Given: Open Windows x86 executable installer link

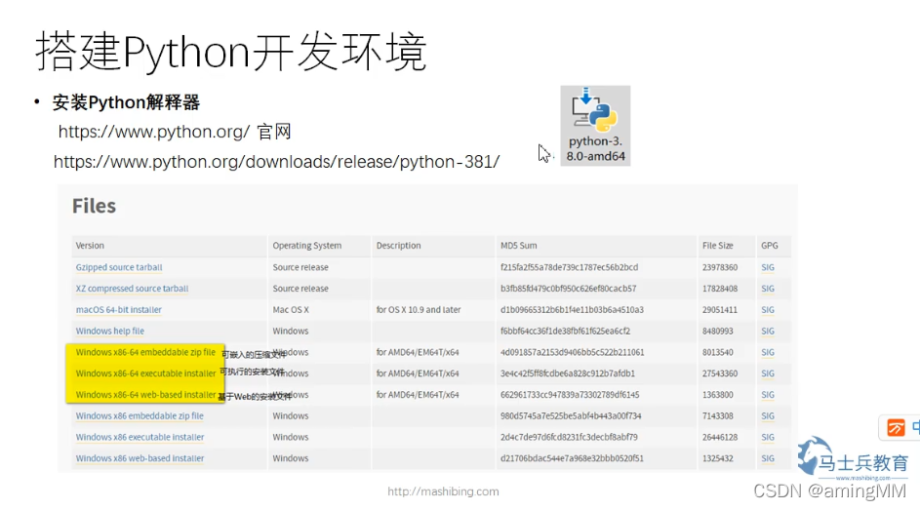Looking at the screenshot, I should tap(140, 437).
